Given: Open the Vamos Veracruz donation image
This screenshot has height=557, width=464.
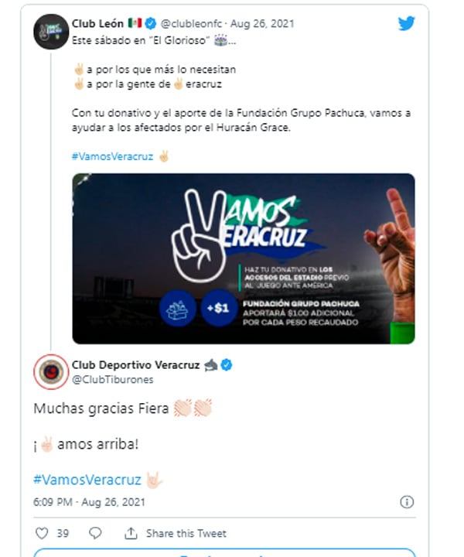Looking at the screenshot, I should point(243,258).
